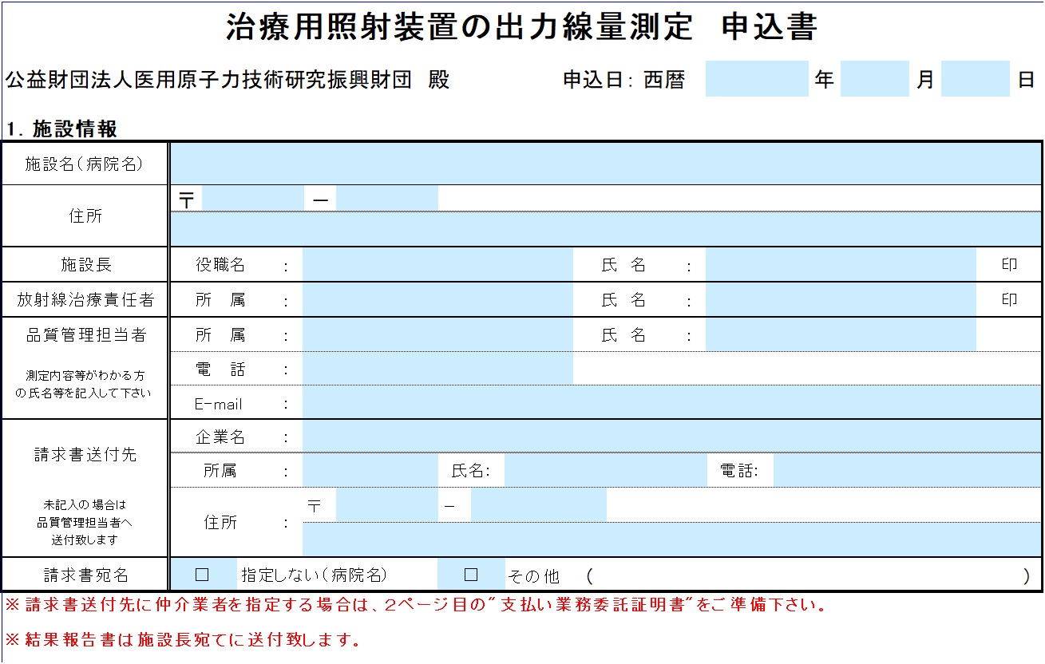The image size is (1045, 664).
Task: Select red note about 支払い業務委託証明書
Action: (x=416, y=605)
